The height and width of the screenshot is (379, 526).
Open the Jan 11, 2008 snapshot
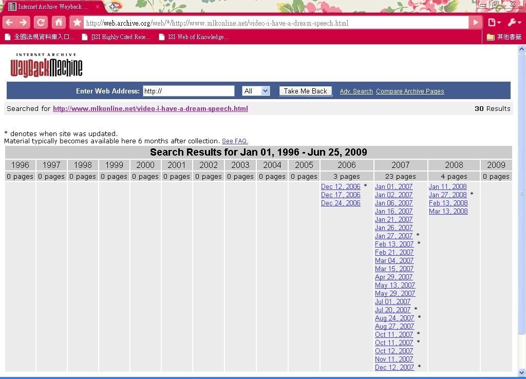tap(447, 186)
